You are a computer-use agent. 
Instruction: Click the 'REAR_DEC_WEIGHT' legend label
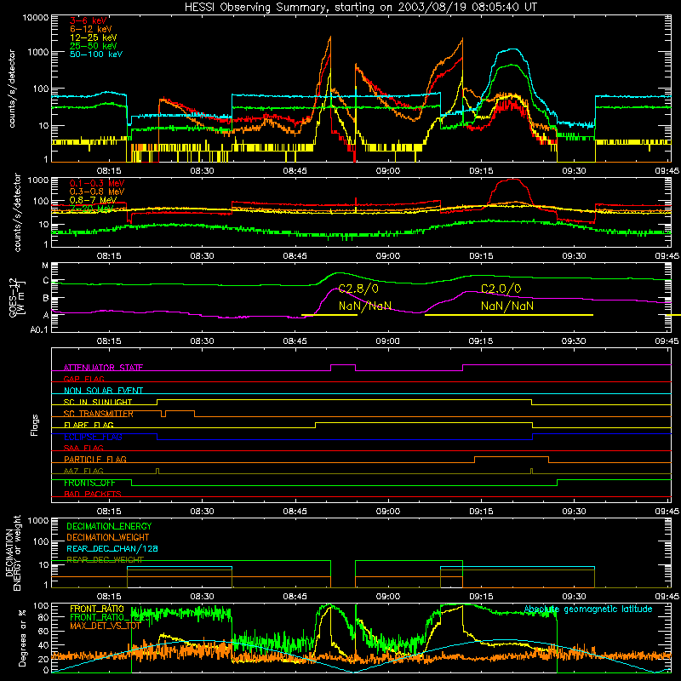click(x=105, y=559)
